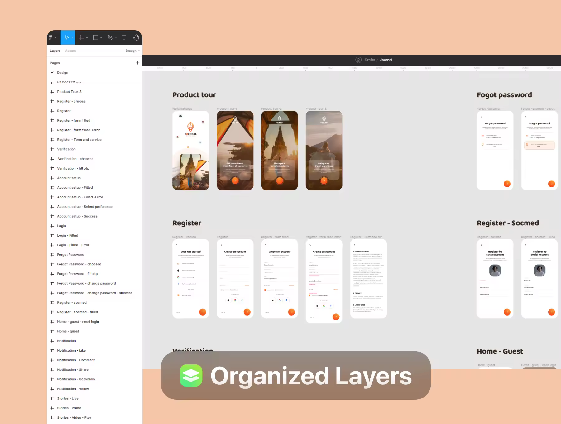This screenshot has width=561, height=424.
Task: Select the Frame tool
Action: tap(82, 37)
